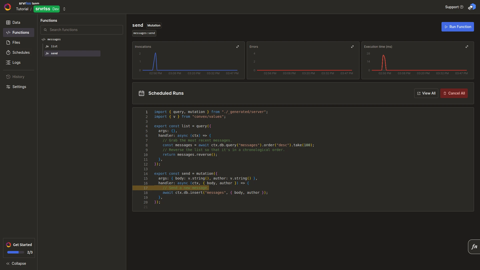The image size is (480, 270).
Task: Select the send function in tree
Action: 72,53
